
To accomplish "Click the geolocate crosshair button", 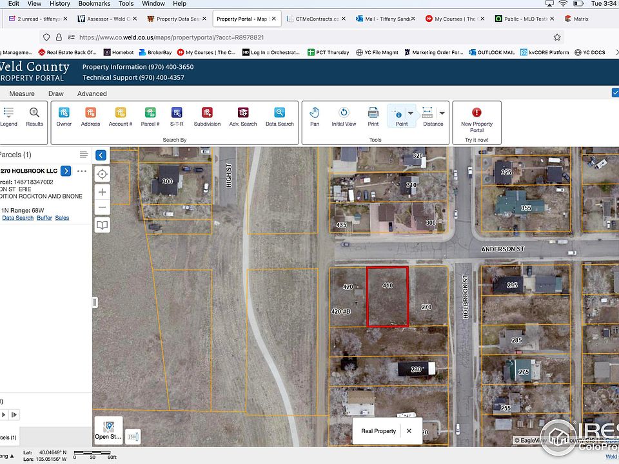I will coord(102,174).
